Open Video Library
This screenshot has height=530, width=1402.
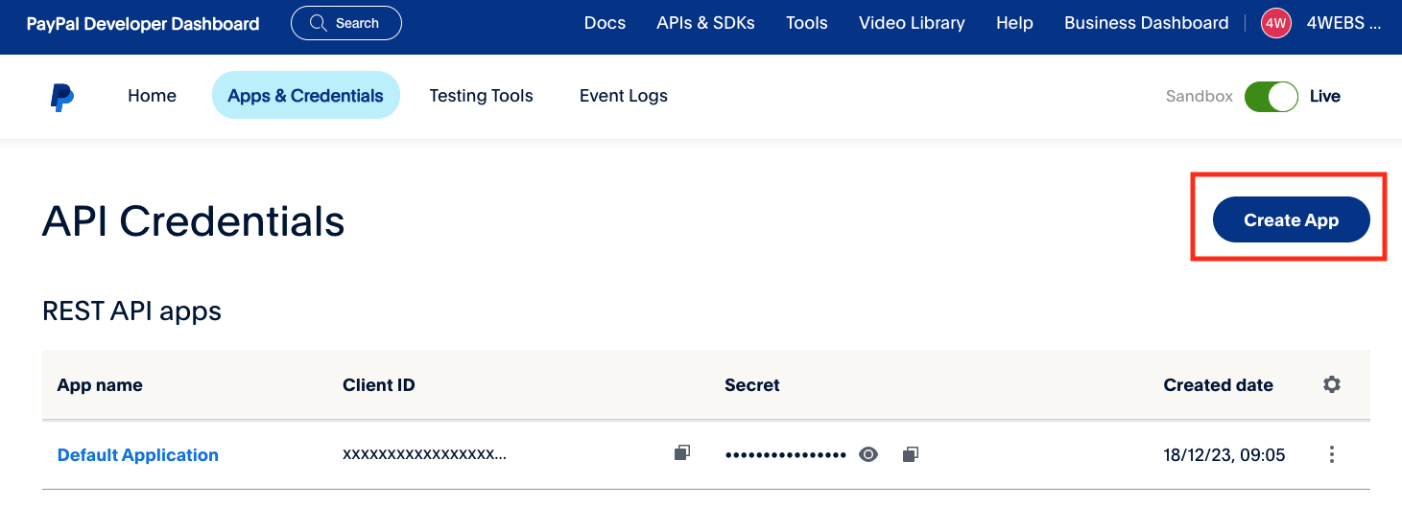point(912,23)
